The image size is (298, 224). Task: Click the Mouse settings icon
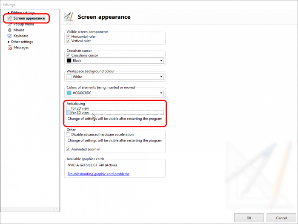(9, 30)
